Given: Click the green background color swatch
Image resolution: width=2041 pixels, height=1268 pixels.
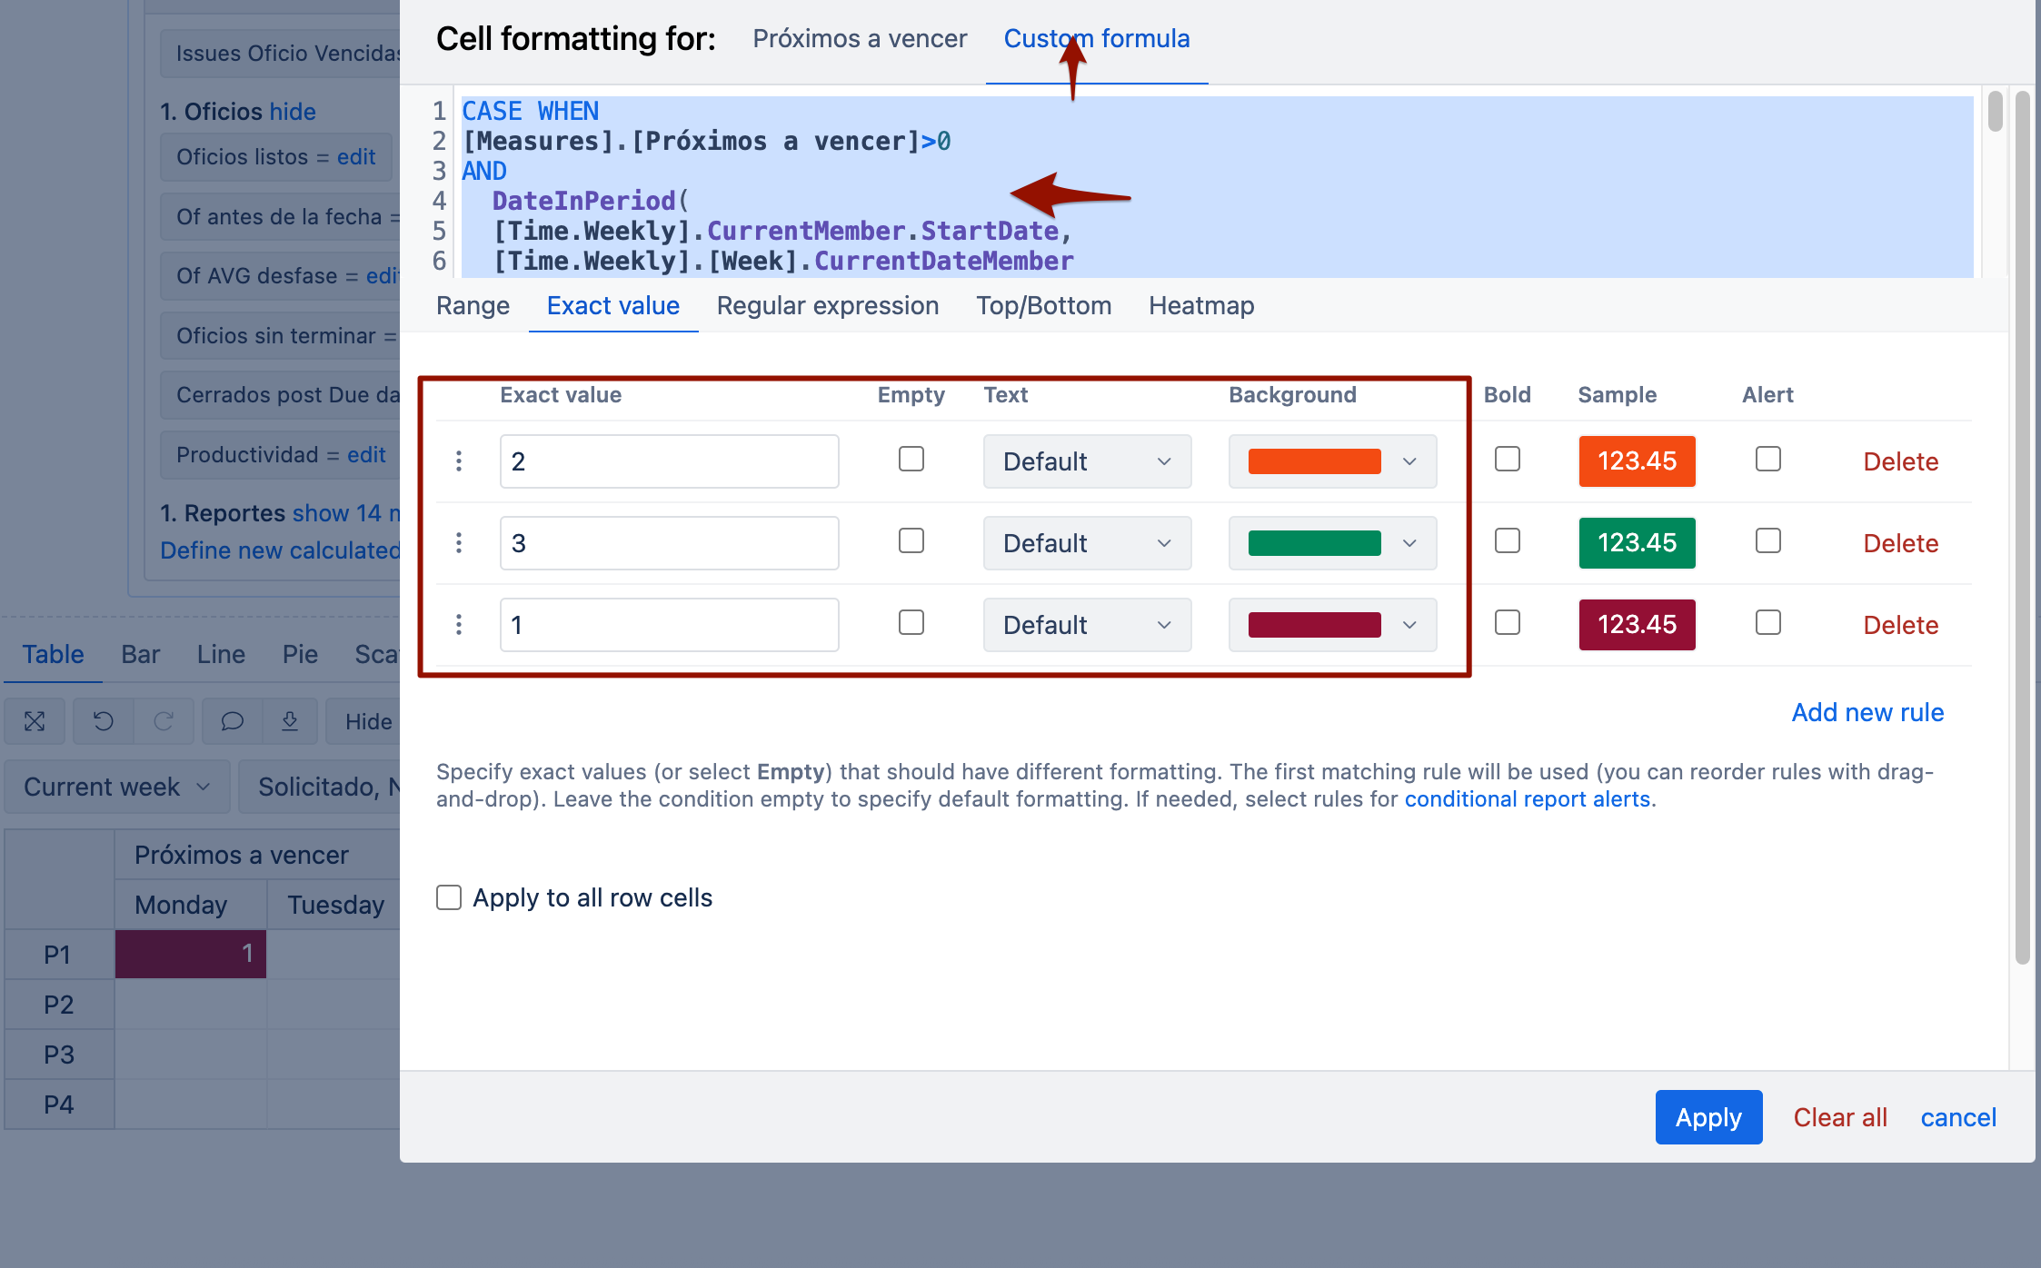Looking at the screenshot, I should point(1314,543).
